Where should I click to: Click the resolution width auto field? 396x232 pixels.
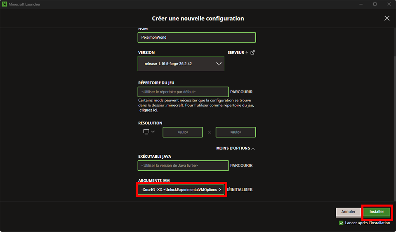(x=183, y=132)
